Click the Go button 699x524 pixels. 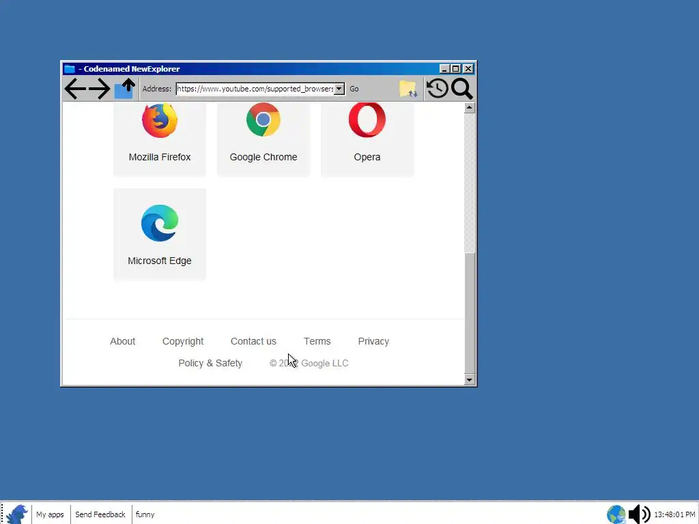[354, 89]
